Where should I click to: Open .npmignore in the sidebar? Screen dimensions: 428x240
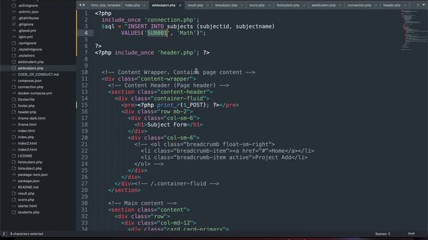coord(27,43)
